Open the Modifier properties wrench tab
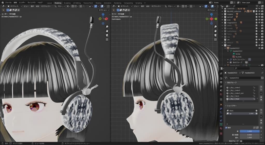Viewport: 265px width, 145px height. coord(221,108)
